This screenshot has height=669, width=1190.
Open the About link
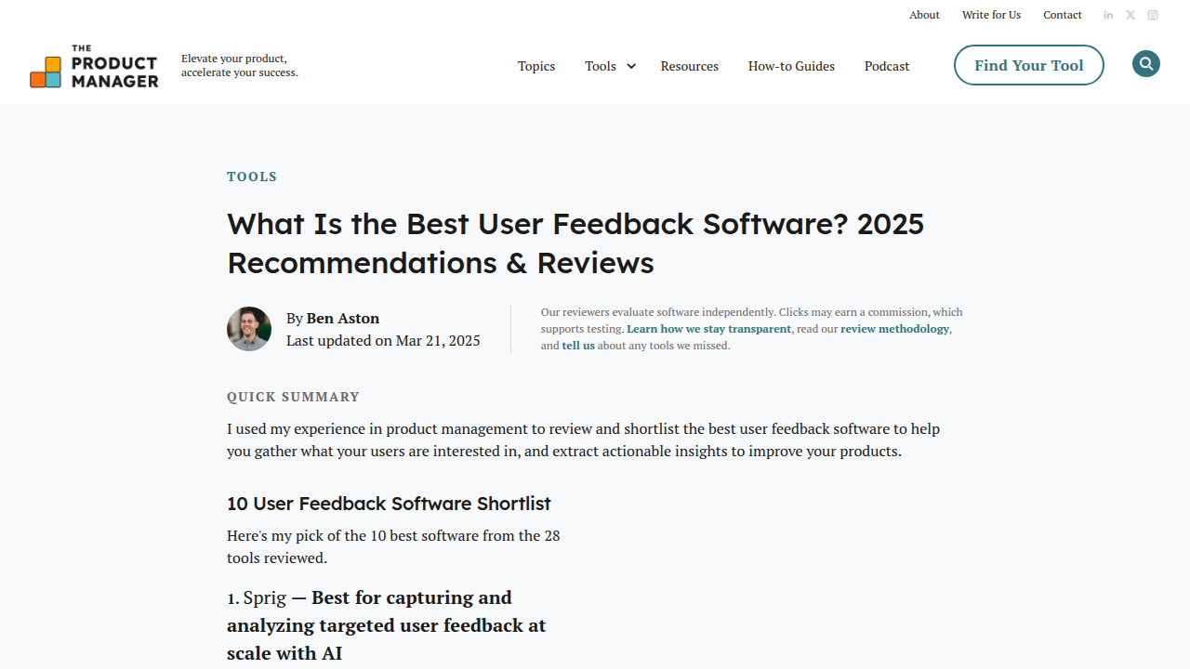[924, 15]
